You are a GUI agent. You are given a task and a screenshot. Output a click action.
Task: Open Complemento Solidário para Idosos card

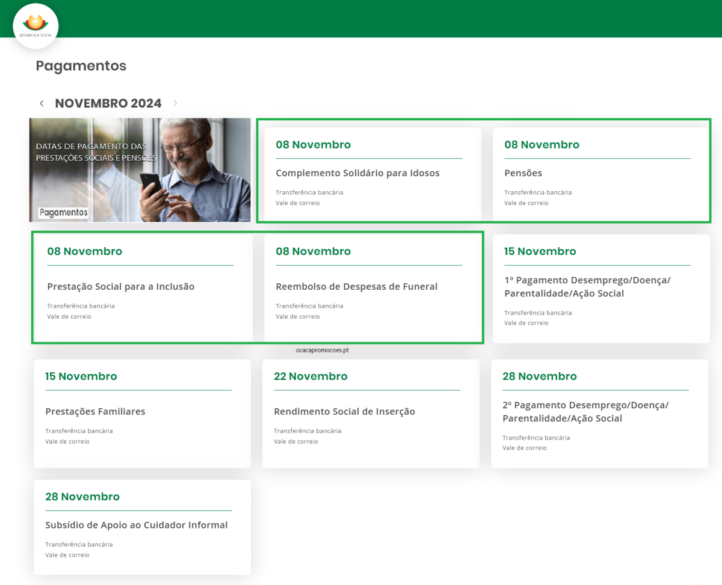tap(372, 174)
